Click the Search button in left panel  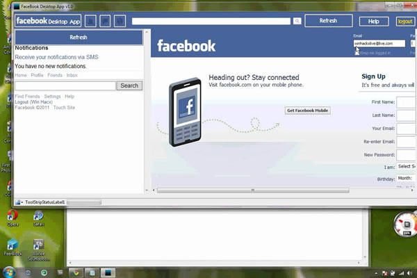(129, 85)
